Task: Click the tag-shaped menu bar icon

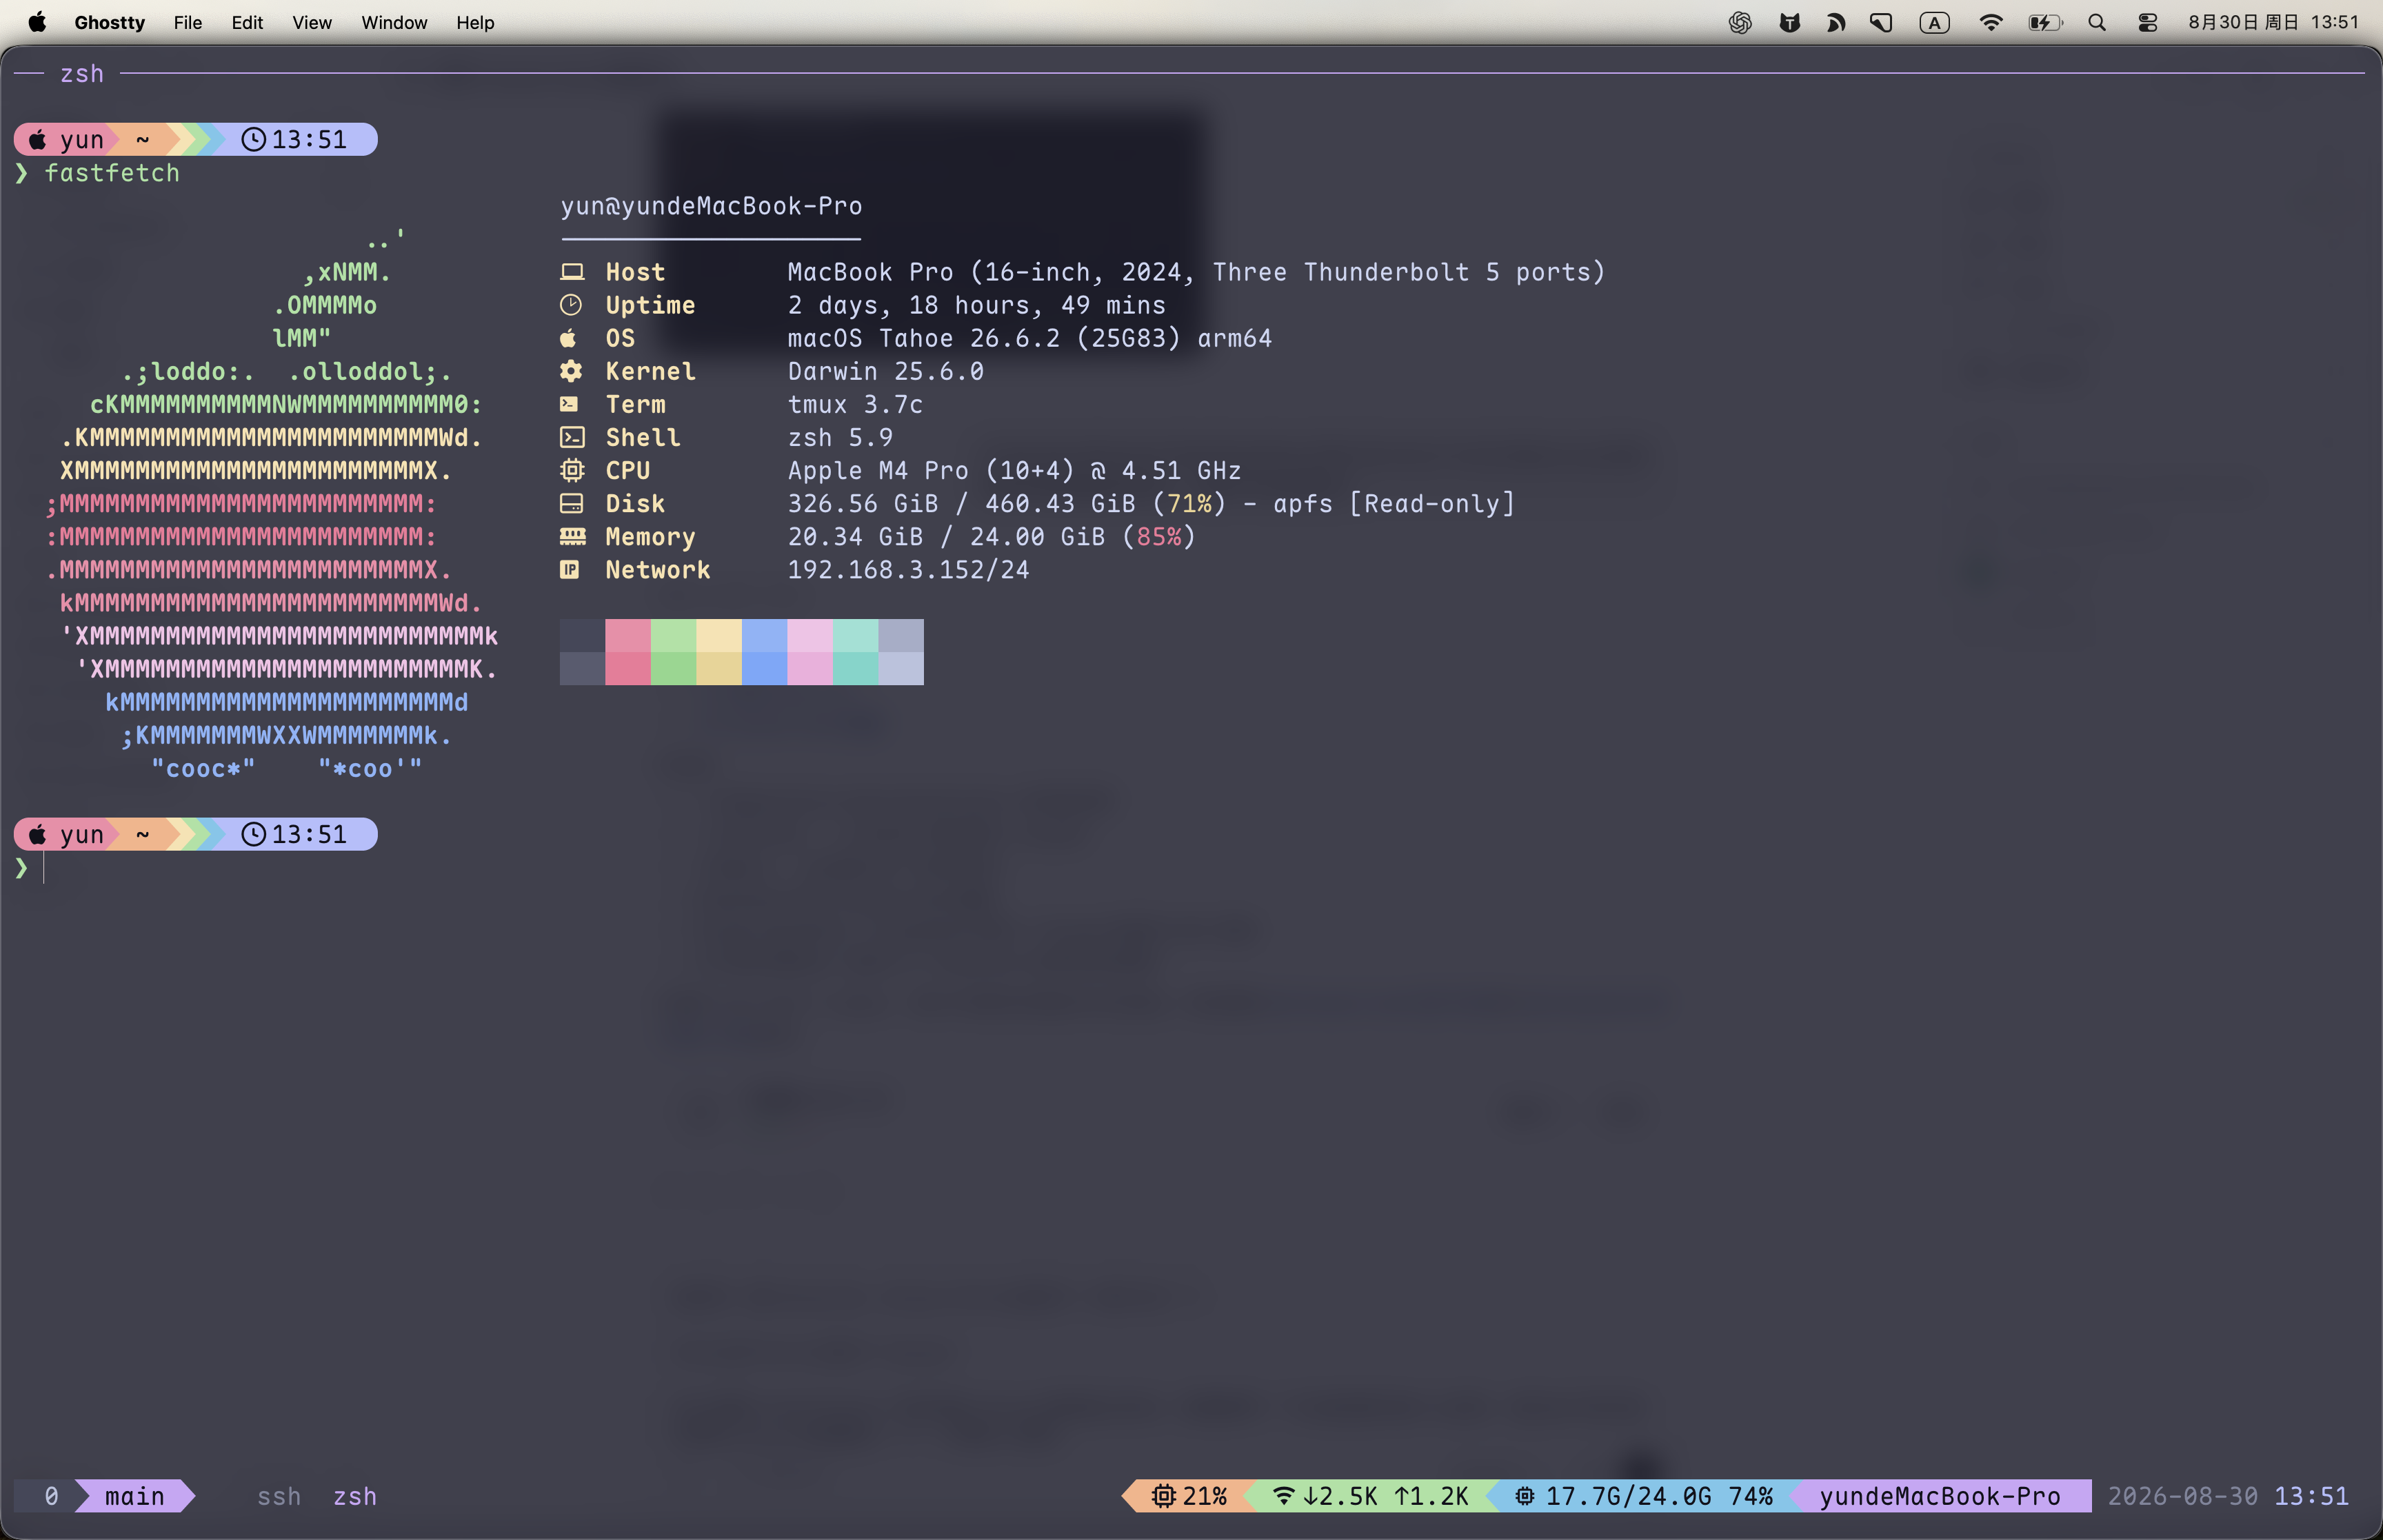Action: tap(1881, 22)
